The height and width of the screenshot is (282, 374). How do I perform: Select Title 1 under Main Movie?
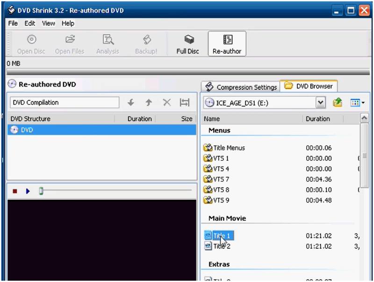[219, 236]
